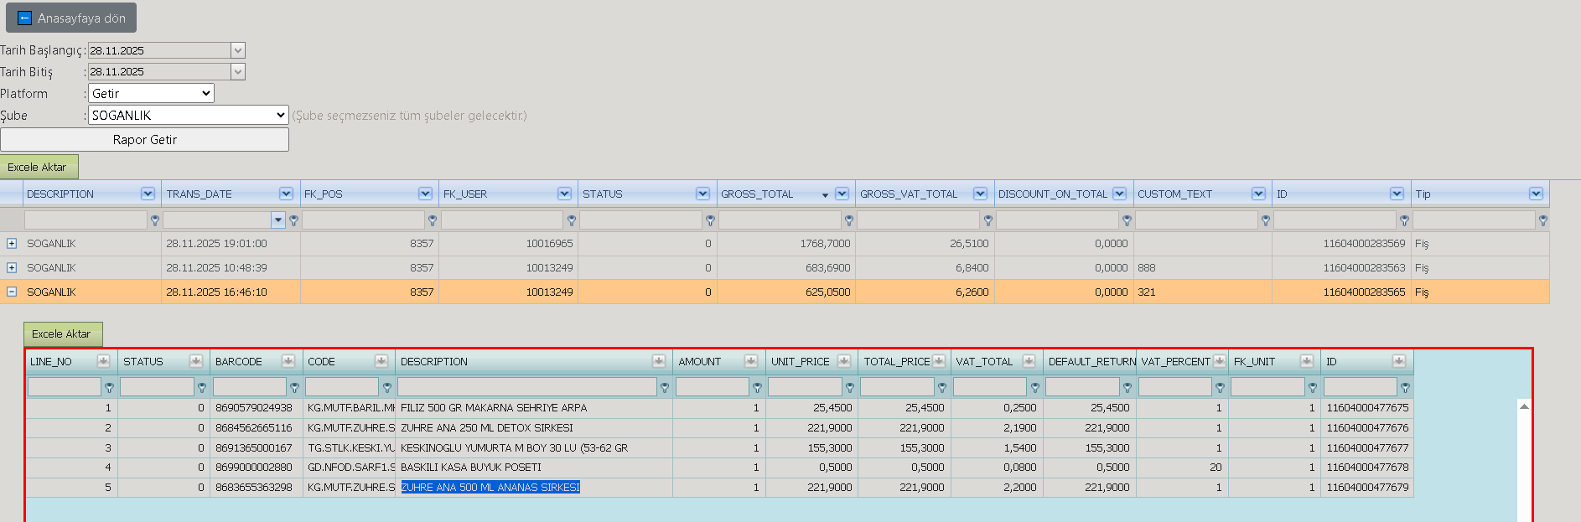Viewport: 1581px width, 522px height.
Task: Expand the row dated 28.11.2025 10:48:39
Action: pos(12,268)
